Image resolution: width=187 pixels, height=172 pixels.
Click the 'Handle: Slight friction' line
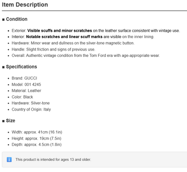[x=53, y=49]
